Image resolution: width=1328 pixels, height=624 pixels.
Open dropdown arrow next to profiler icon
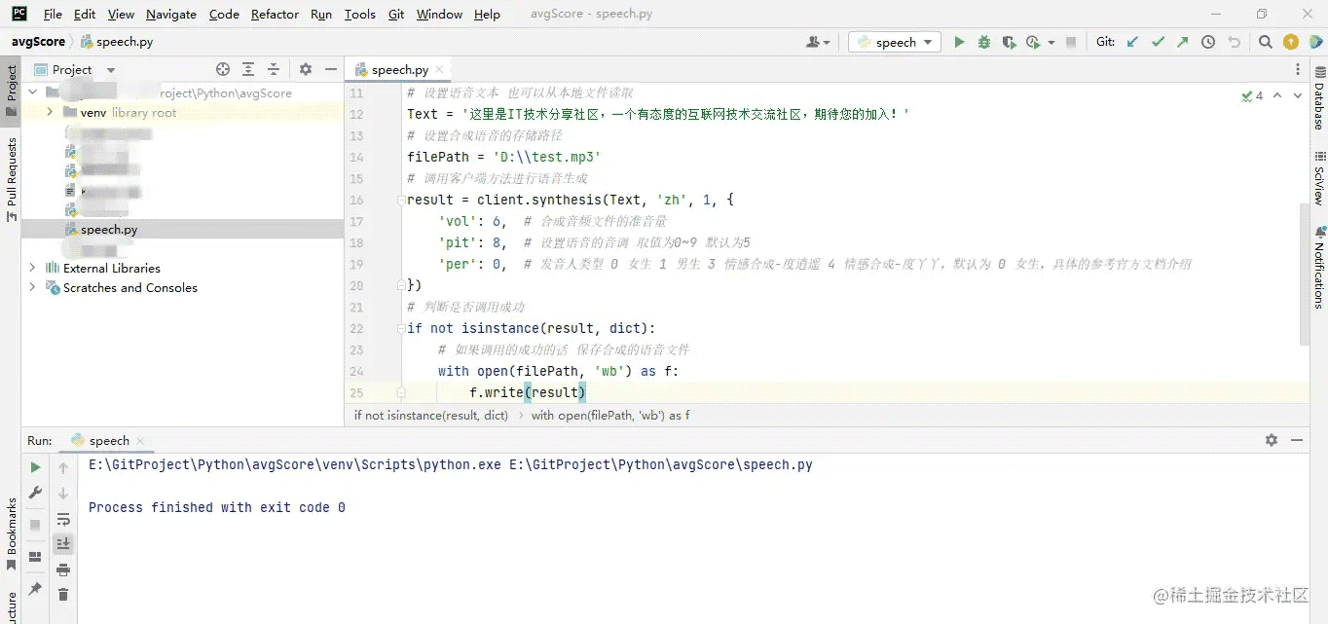point(1051,43)
